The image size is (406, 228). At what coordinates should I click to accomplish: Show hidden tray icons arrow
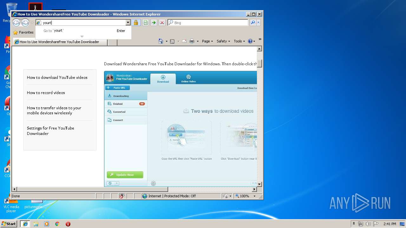click(x=354, y=224)
